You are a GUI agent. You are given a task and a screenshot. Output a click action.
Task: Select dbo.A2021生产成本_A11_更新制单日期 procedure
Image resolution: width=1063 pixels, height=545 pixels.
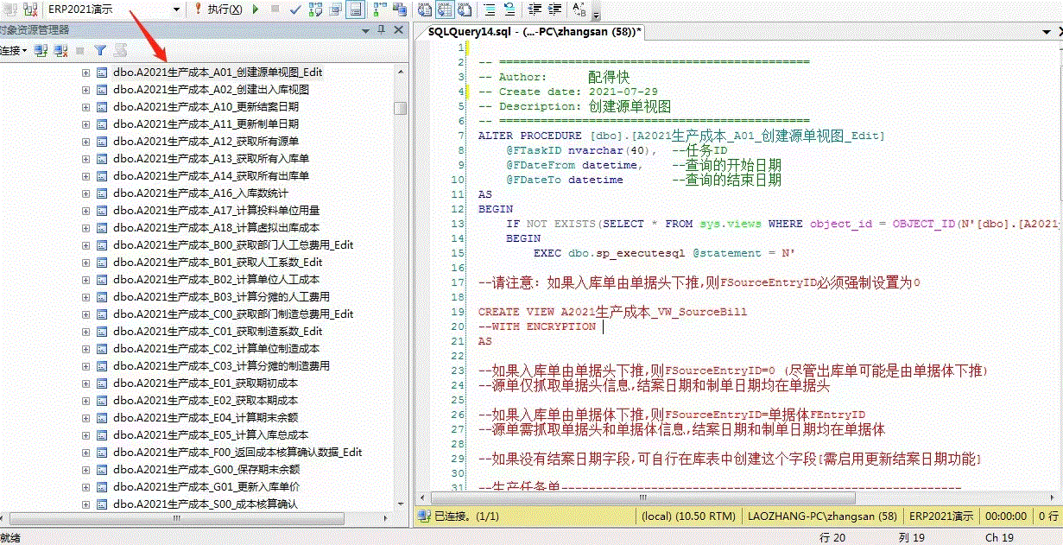[x=206, y=124]
